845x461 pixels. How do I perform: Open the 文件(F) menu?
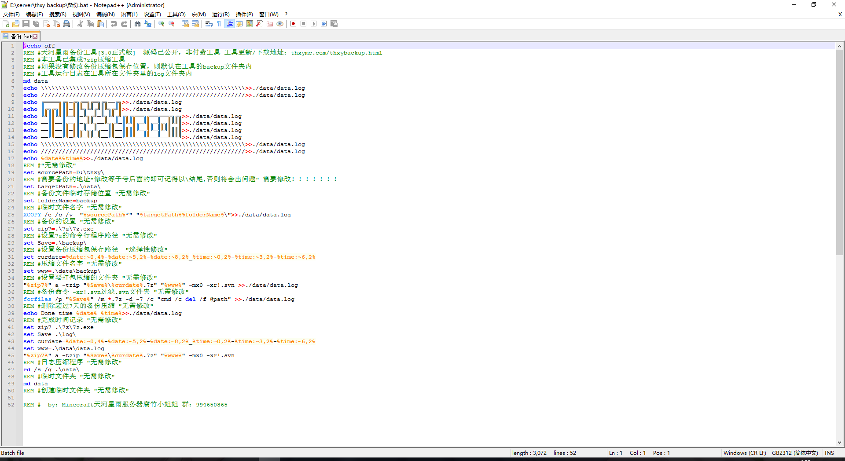(11, 15)
